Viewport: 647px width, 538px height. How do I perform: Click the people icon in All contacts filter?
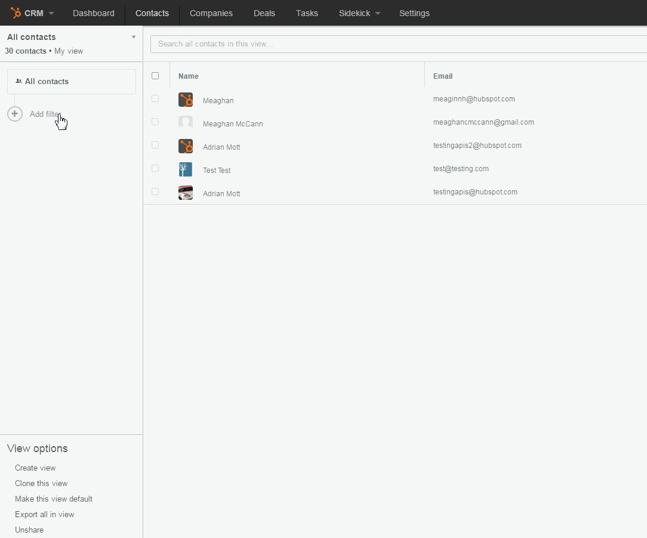[19, 81]
